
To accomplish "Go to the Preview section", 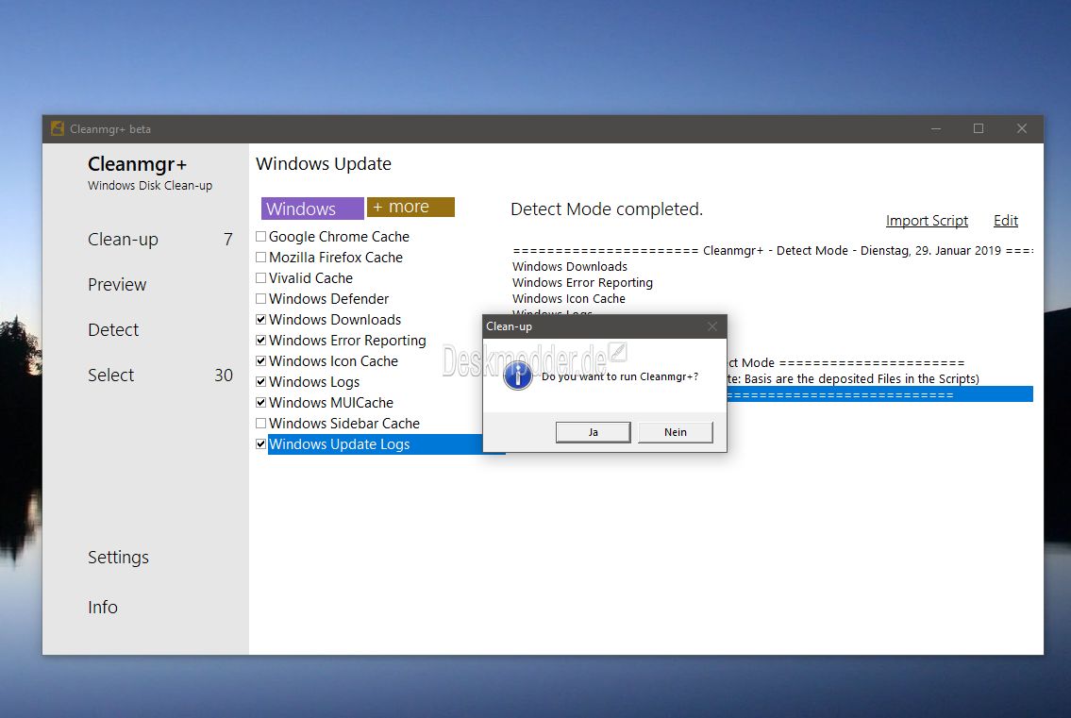I will click(117, 284).
